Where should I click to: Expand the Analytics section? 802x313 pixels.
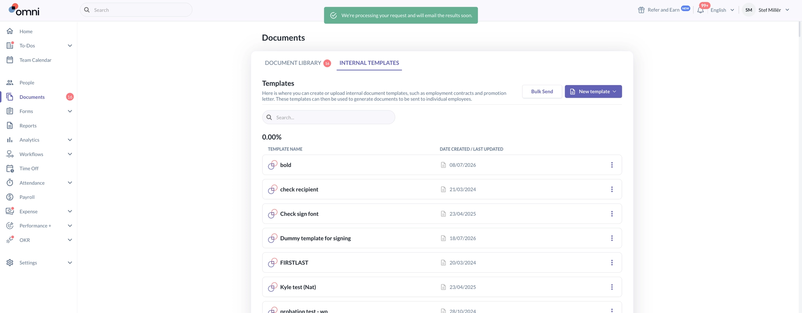click(70, 140)
